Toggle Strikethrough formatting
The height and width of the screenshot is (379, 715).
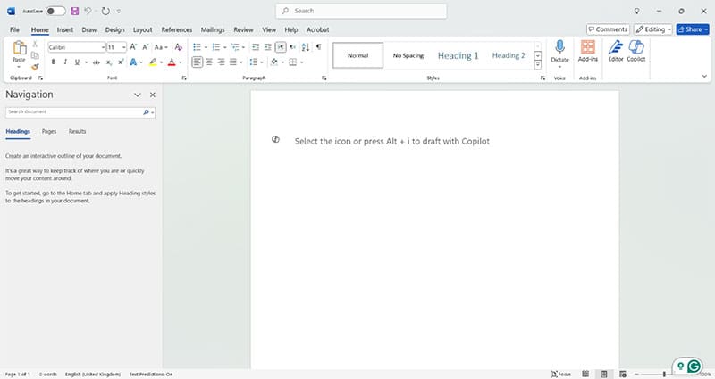pyautogui.click(x=97, y=62)
